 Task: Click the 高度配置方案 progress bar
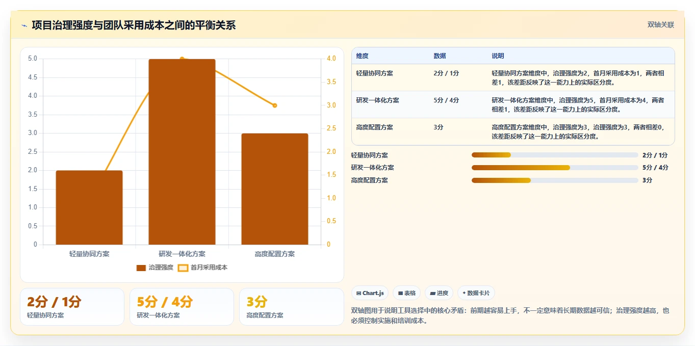click(x=555, y=180)
